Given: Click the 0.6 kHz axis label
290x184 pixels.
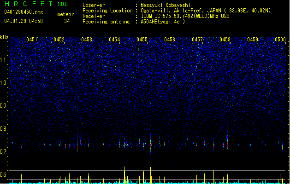Looking at the screenshot, I should [4, 175].
